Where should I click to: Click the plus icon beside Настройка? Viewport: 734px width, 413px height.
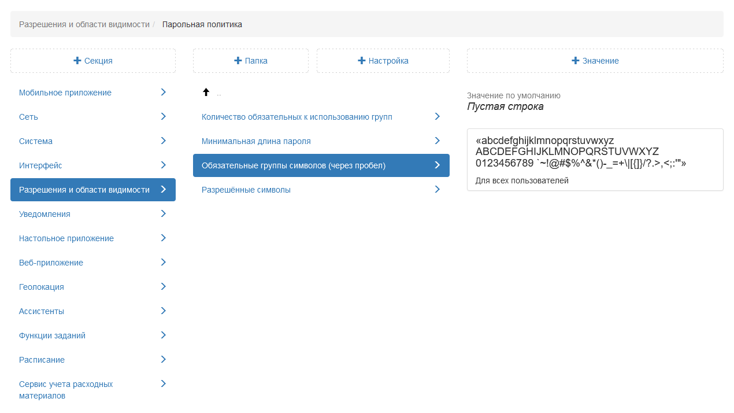click(362, 61)
